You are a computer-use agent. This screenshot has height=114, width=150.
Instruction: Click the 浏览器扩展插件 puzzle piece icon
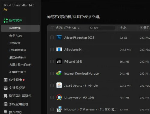(6, 96)
